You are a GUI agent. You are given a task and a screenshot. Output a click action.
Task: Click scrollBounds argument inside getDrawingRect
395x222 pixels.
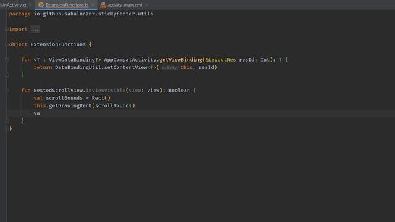(114, 105)
